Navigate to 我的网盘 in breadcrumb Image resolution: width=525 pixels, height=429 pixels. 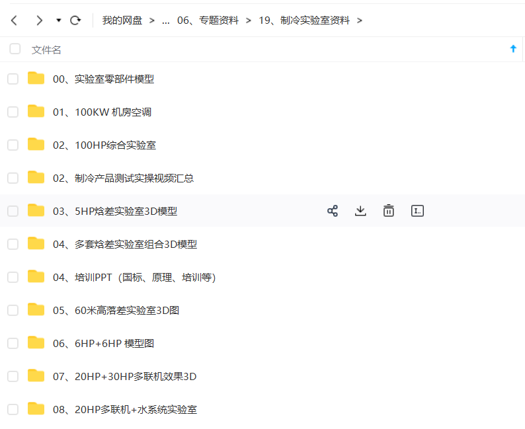(122, 20)
